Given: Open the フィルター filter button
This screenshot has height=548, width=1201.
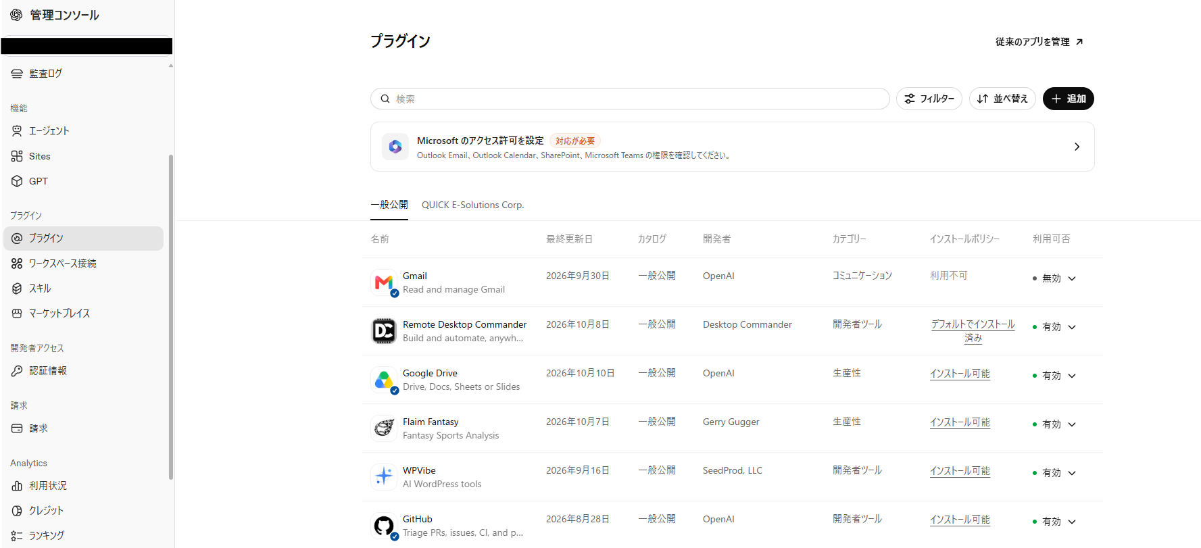Looking at the screenshot, I should (x=929, y=99).
